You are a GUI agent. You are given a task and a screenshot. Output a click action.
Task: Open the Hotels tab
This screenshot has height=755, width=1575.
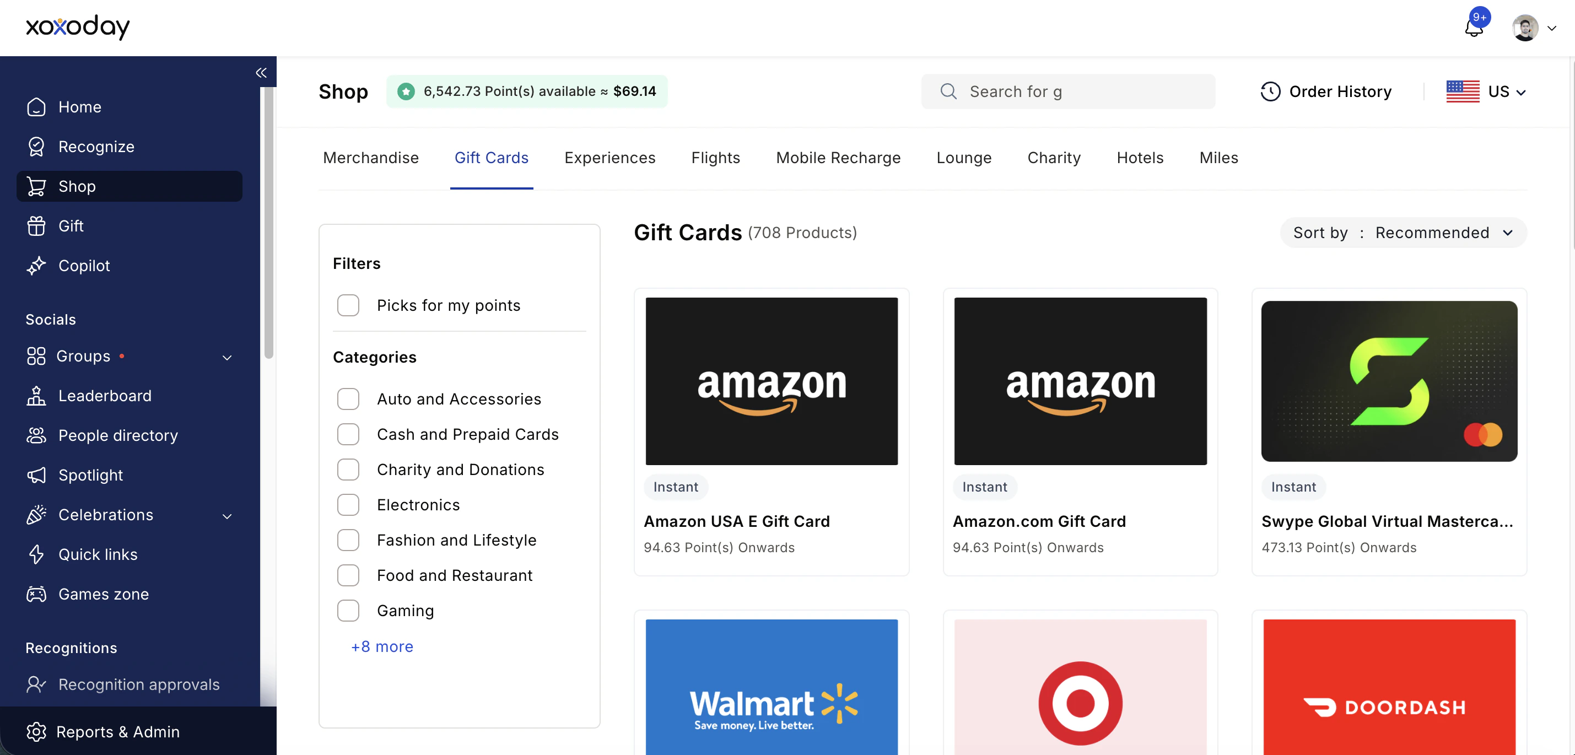[x=1140, y=158]
